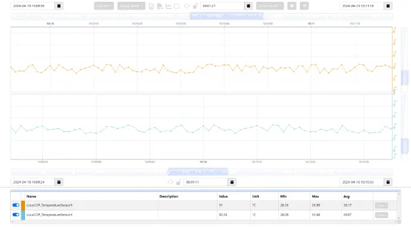Open calendar for top chart end time 10:11:18

388,6
